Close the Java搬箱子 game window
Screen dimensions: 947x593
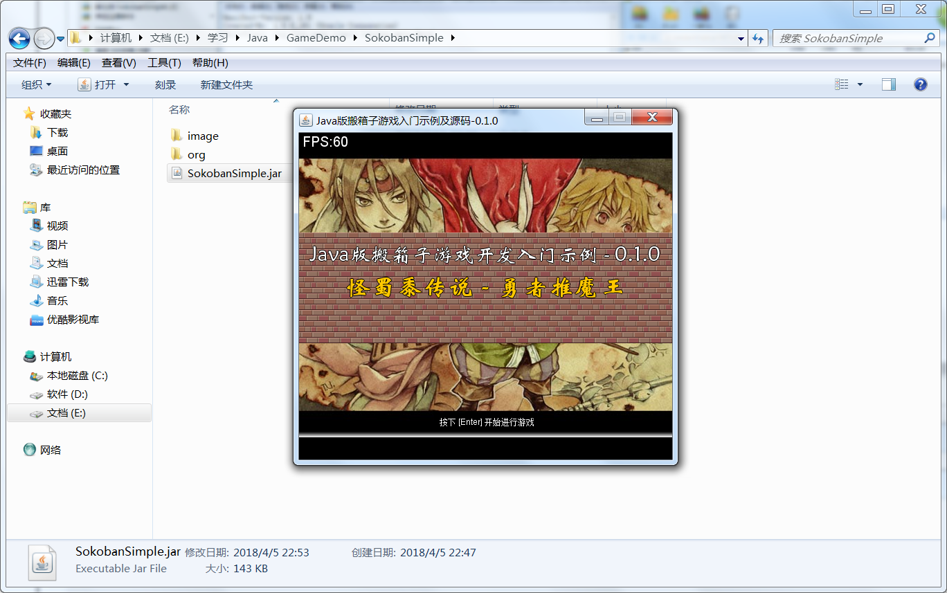(652, 118)
